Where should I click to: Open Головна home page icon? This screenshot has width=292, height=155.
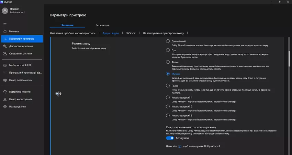(x=5, y=31)
